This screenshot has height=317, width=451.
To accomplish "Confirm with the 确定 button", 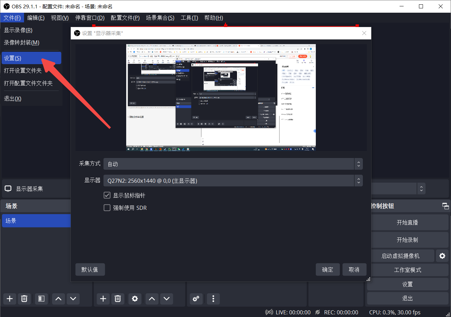I will point(328,270).
